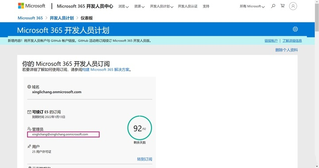Click Microsoft 365 breadcrumb link
The width and height of the screenshot is (319, 168).
(30, 18)
